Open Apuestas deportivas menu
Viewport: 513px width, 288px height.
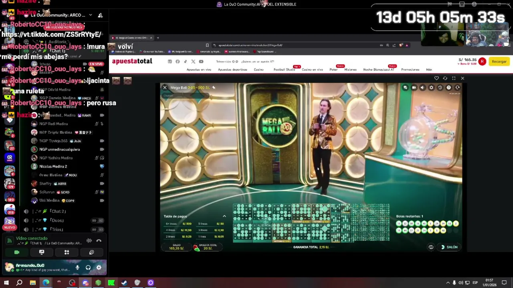(x=232, y=70)
